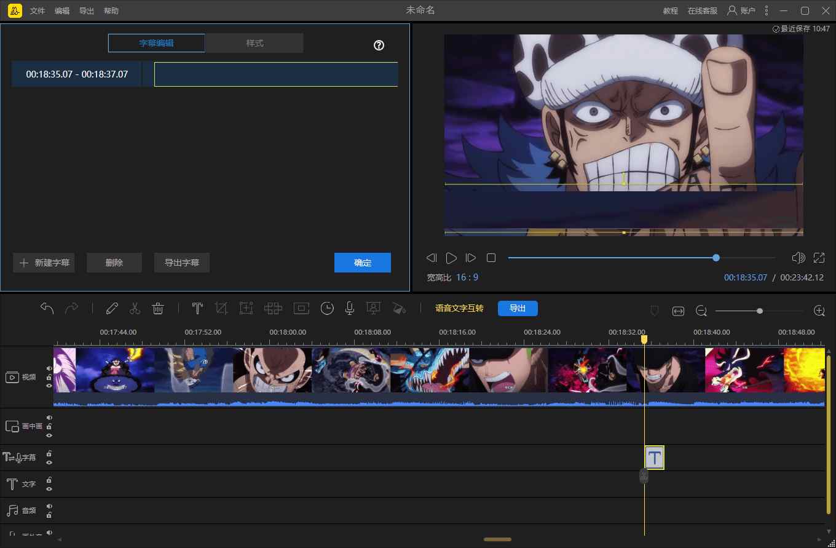The height and width of the screenshot is (548, 836).
Task: Hide the 视频 track with eye icon
Action: point(49,386)
